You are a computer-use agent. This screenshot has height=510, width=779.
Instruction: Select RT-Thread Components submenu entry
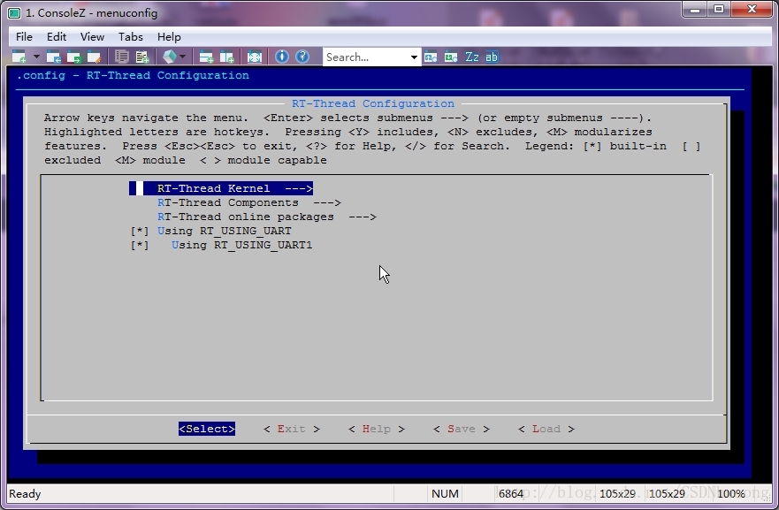tap(248, 202)
